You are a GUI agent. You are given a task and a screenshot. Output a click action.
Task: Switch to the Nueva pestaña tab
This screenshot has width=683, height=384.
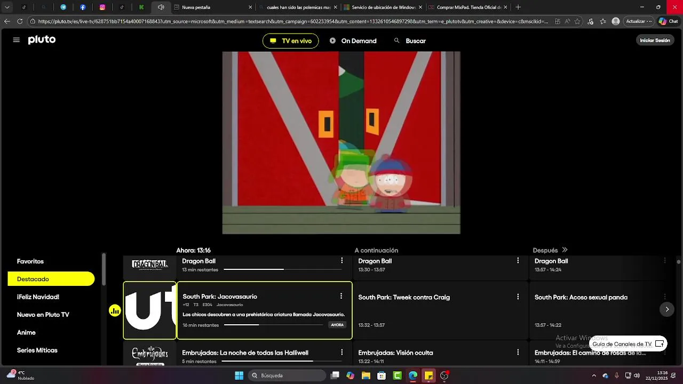click(x=213, y=7)
